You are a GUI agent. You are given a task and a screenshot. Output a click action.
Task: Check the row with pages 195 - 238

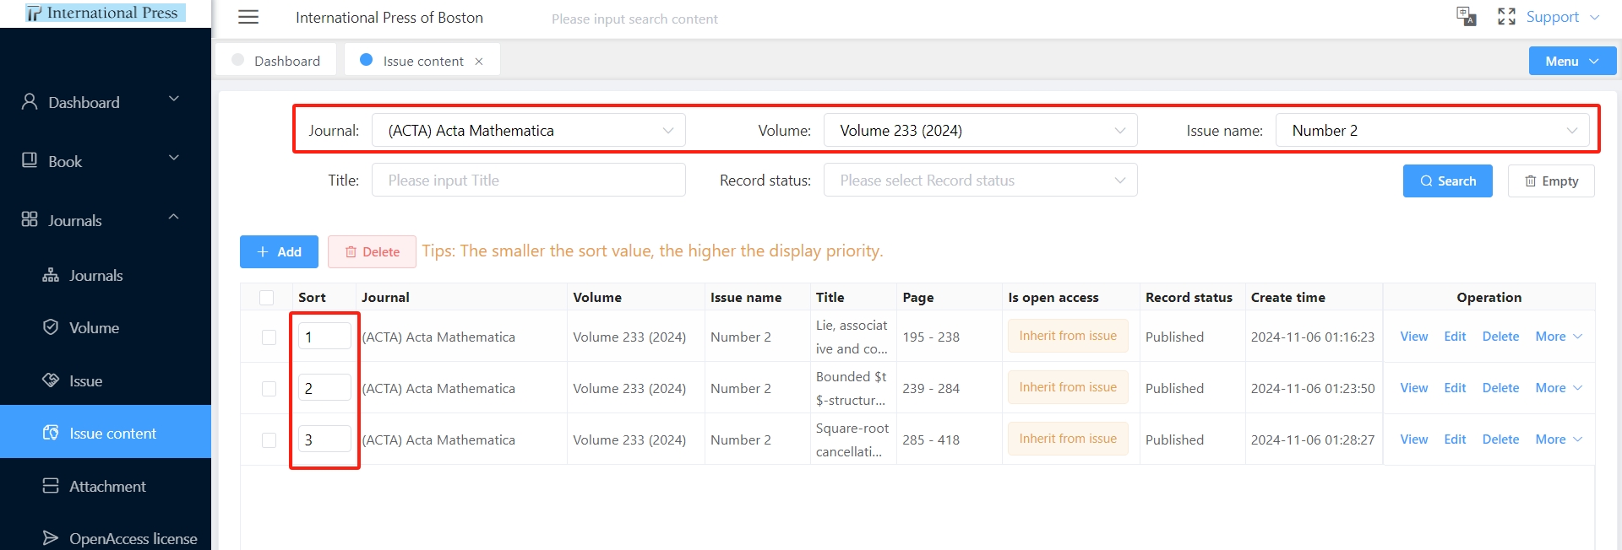(269, 337)
